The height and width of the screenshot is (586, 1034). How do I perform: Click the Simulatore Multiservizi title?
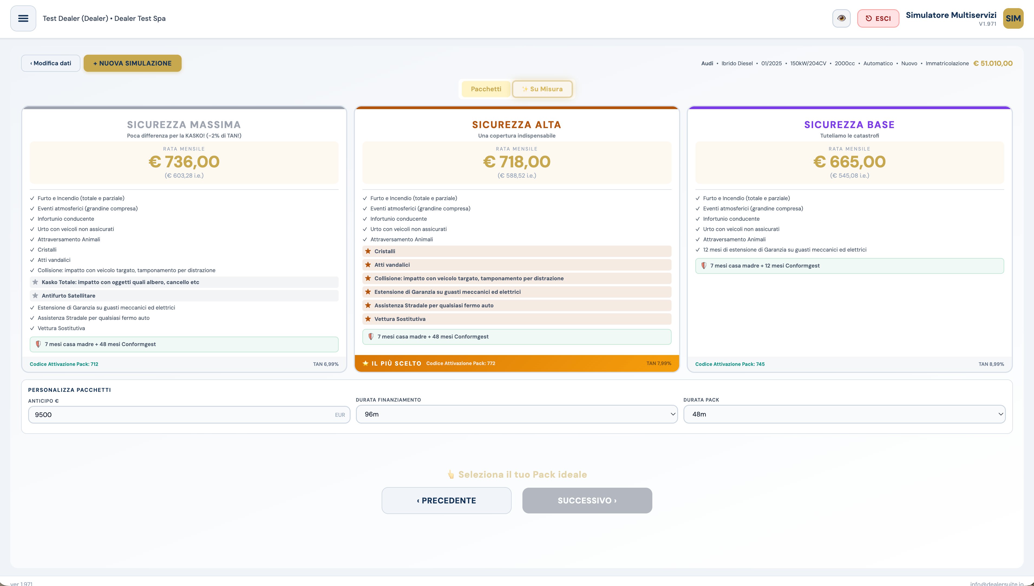pos(951,15)
